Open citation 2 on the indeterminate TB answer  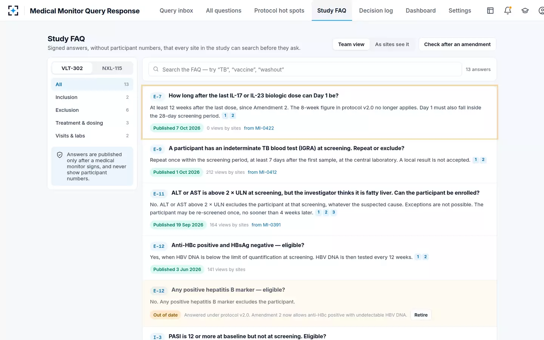click(483, 160)
